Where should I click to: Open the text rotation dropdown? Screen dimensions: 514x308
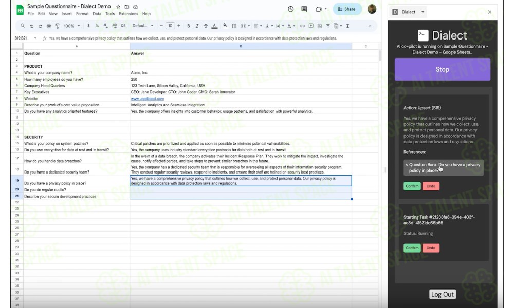(291, 26)
